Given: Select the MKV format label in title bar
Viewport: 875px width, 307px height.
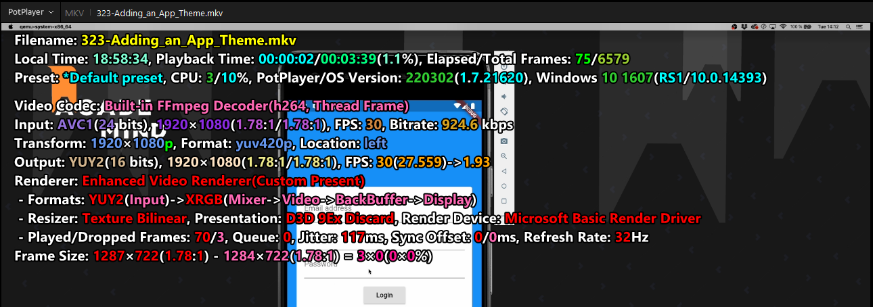Looking at the screenshot, I should coord(74,13).
